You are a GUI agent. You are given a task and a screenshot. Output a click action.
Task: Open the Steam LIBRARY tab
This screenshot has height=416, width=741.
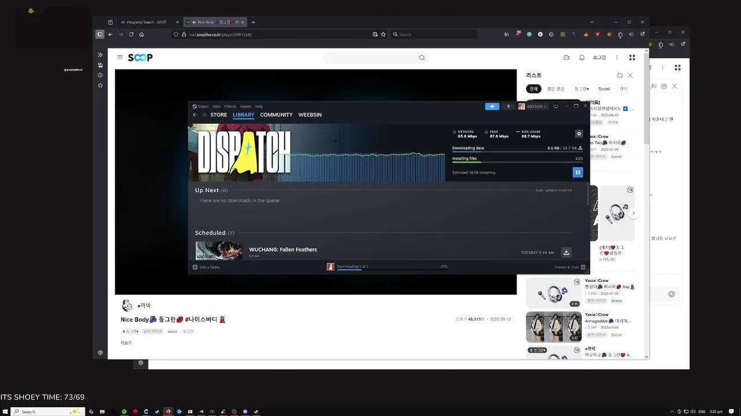pyautogui.click(x=243, y=115)
